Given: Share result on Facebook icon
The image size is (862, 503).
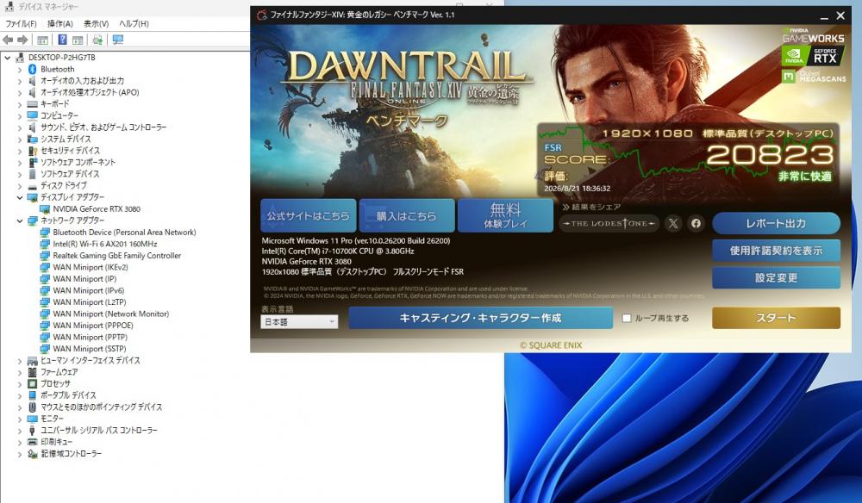Looking at the screenshot, I should pyautogui.click(x=696, y=223).
